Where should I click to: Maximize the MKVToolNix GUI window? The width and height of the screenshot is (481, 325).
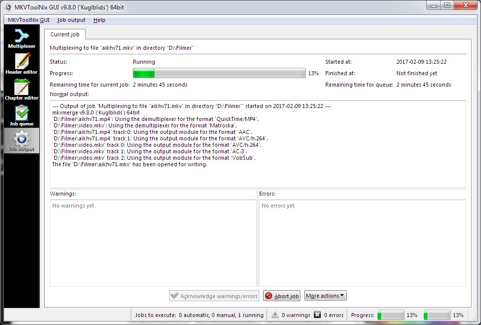[x=447, y=5]
